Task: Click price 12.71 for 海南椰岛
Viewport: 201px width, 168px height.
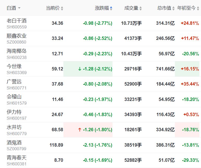Action: tap(57, 54)
